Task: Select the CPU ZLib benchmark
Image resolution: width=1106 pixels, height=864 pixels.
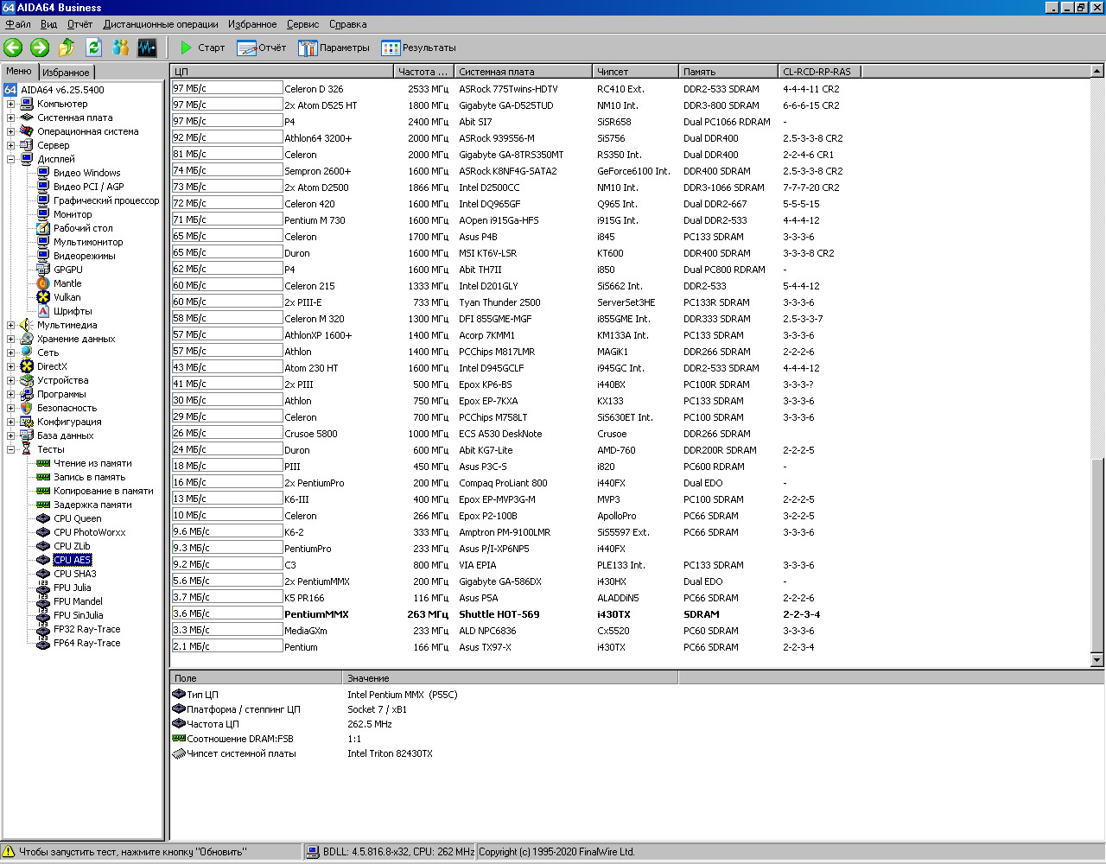Action: [x=72, y=546]
